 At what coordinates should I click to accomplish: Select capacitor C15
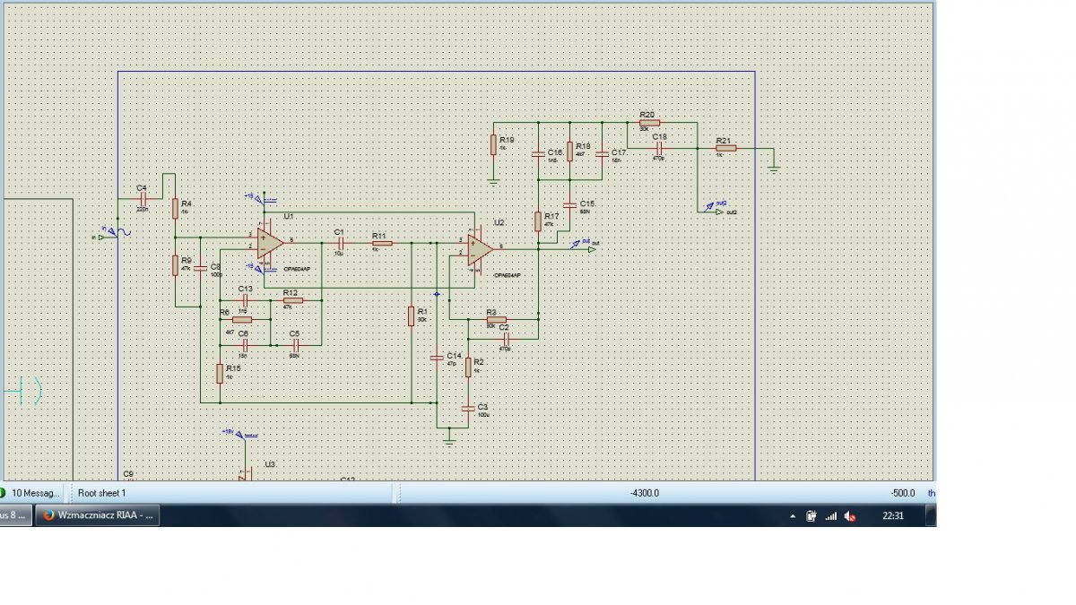coord(569,206)
